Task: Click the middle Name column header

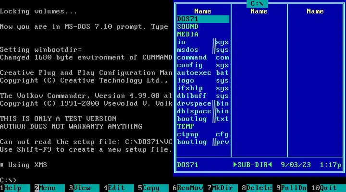Action: point(259,11)
